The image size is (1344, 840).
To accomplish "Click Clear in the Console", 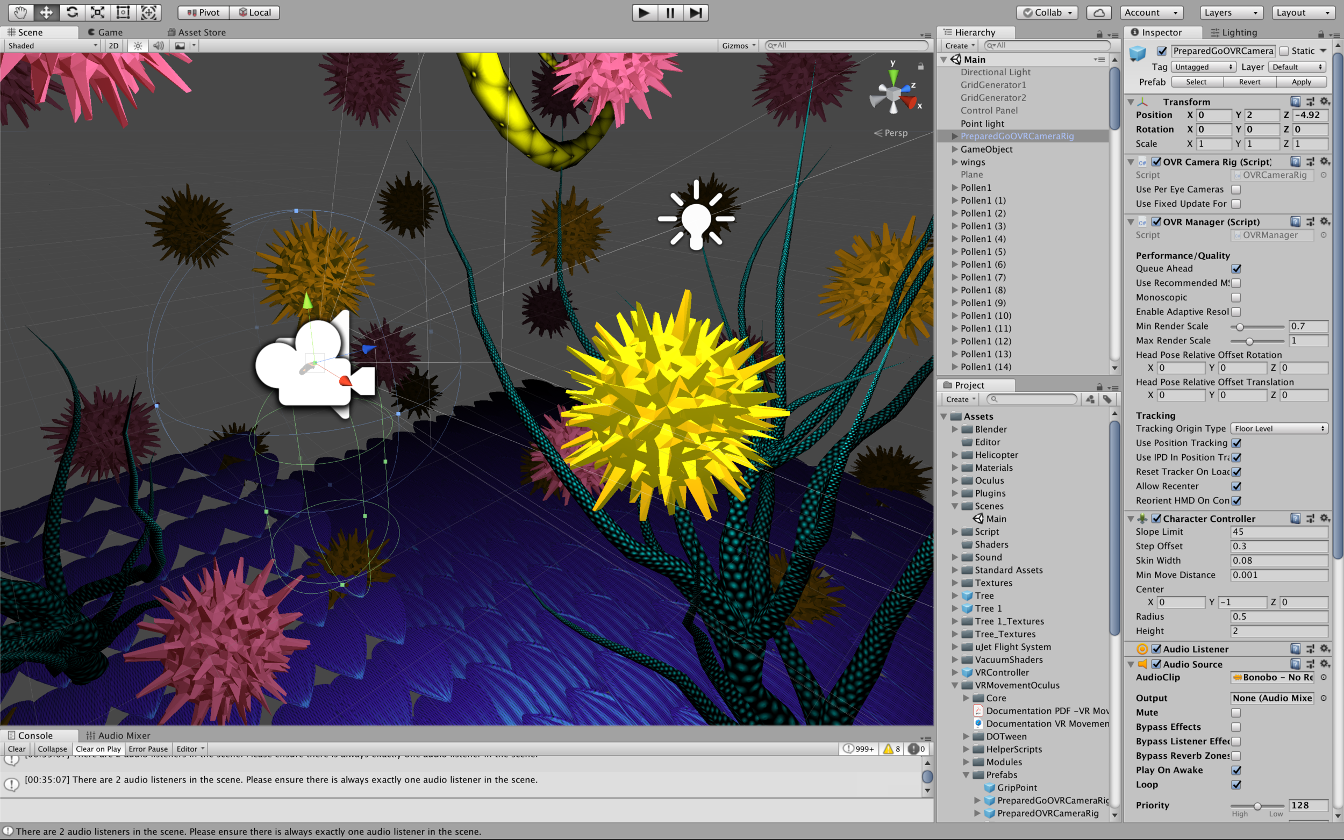I will point(17,749).
